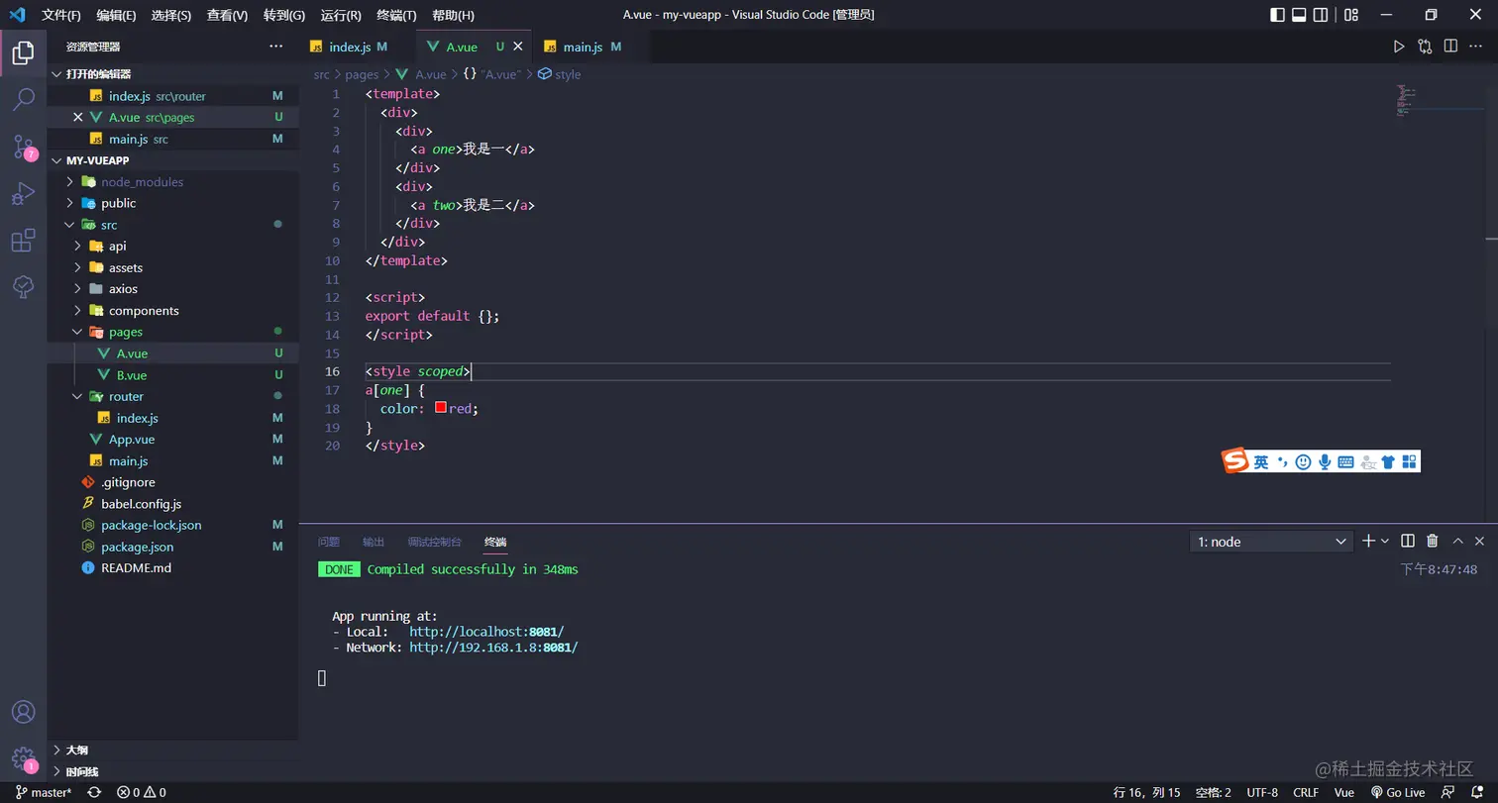Toggle Sogou punctuation mode
Image resolution: width=1498 pixels, height=803 pixels.
(x=1282, y=461)
